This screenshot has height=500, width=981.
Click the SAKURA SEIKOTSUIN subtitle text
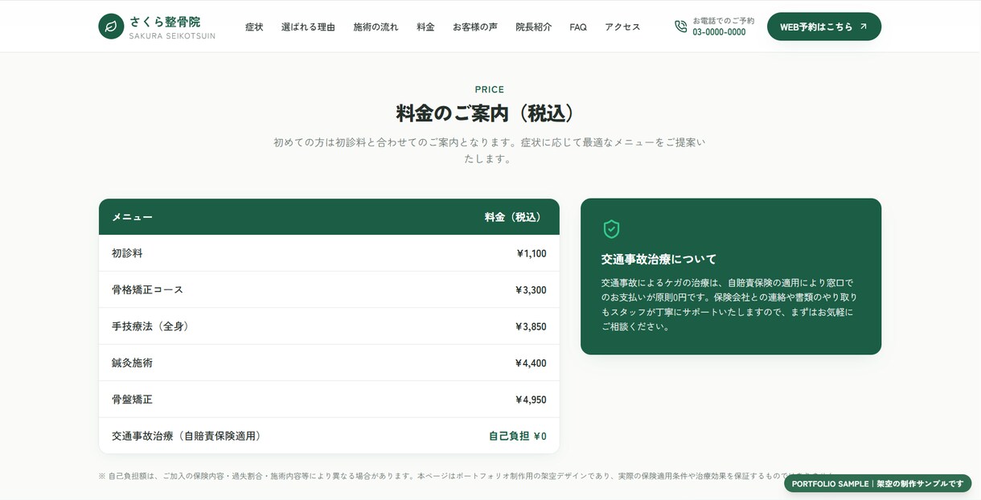[x=172, y=36]
